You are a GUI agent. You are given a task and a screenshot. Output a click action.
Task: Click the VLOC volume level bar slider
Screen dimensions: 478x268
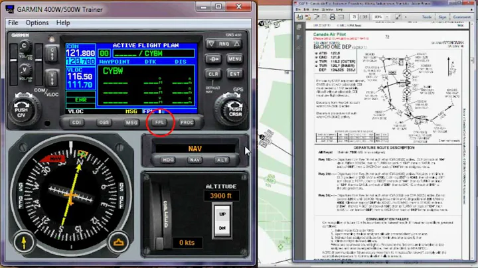(x=39, y=64)
